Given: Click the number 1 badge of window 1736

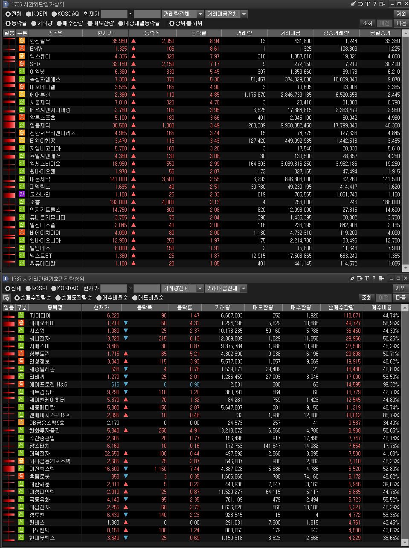Looking at the screenshot, I should click(6, 4).
